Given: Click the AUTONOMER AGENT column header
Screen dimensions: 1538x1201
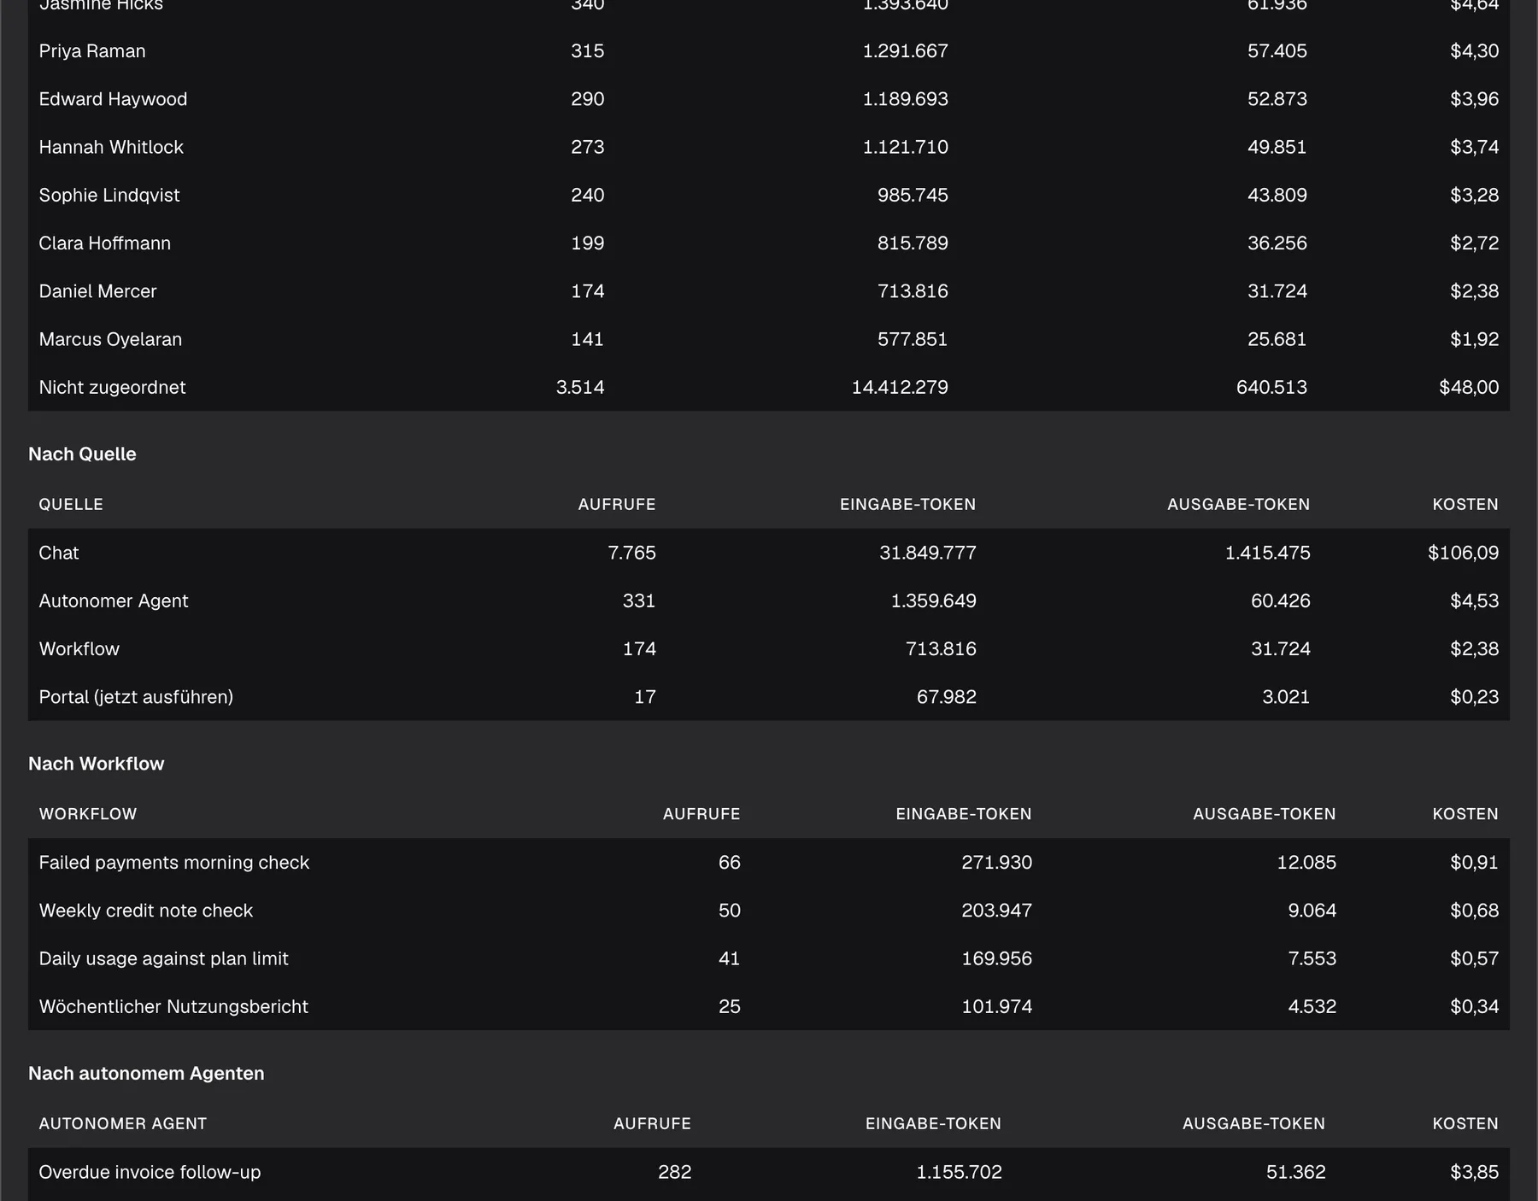Looking at the screenshot, I should tap(123, 1124).
